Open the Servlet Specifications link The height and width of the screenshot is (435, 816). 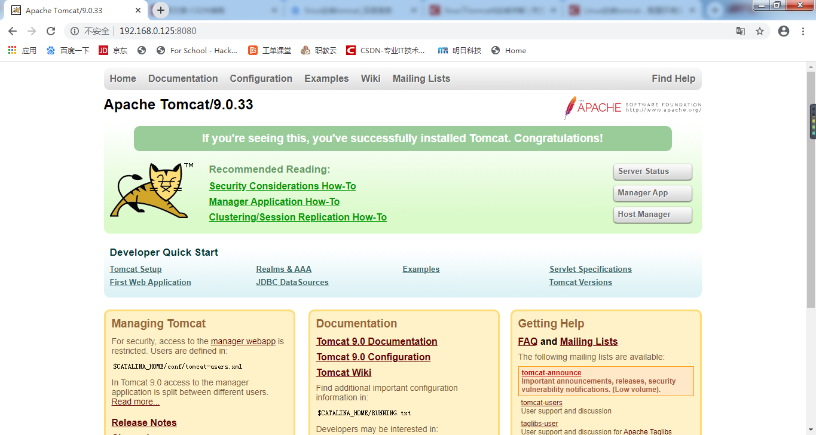(591, 269)
